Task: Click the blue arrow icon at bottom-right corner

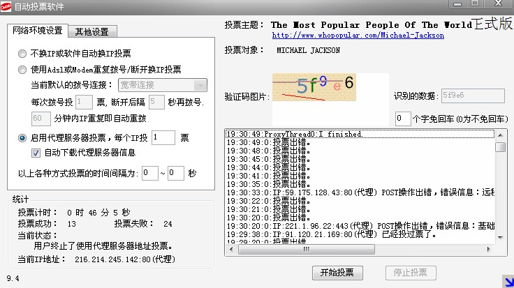Action: pyautogui.click(x=508, y=281)
